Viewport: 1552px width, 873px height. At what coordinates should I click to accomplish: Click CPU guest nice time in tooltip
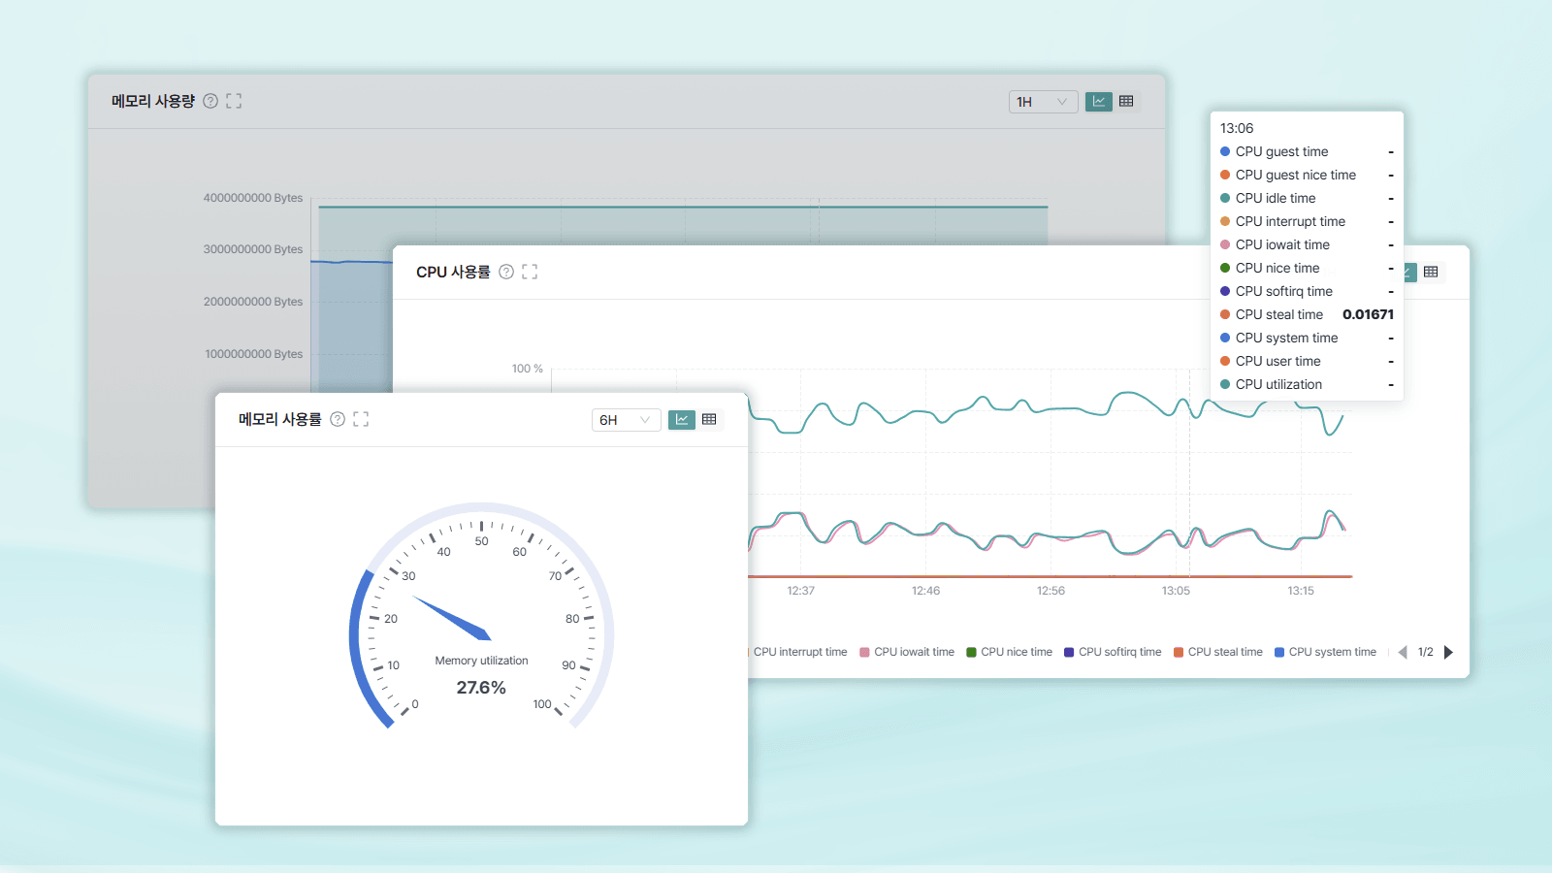[x=1296, y=175]
